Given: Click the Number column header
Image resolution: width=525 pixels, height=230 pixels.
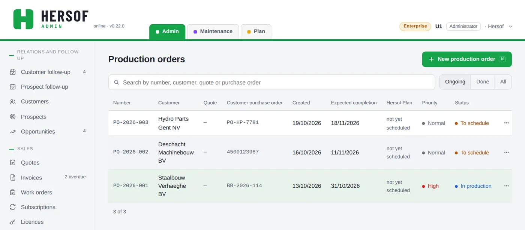Looking at the screenshot, I should tap(122, 102).
